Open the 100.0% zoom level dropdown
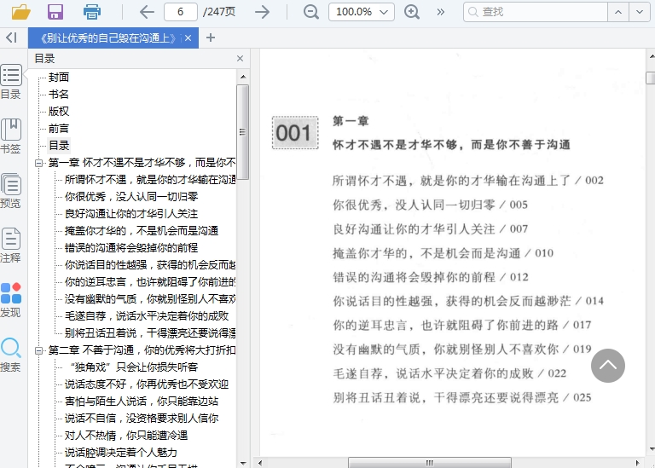 [361, 12]
